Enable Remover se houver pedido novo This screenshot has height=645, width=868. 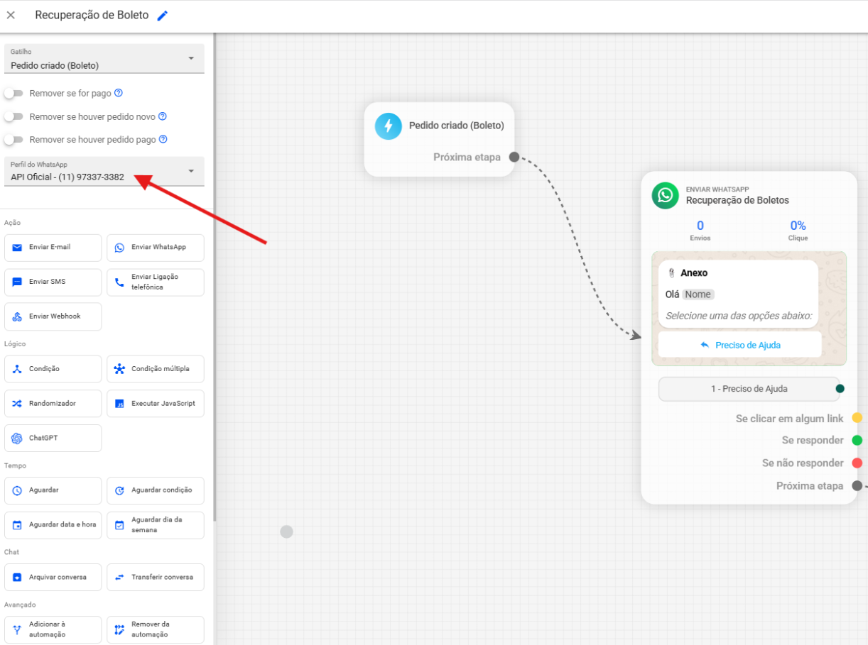pyautogui.click(x=13, y=116)
